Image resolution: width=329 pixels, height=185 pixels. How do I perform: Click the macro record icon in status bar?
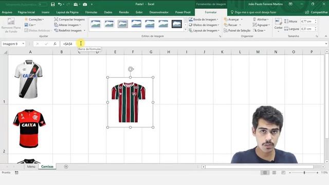tap(16, 173)
